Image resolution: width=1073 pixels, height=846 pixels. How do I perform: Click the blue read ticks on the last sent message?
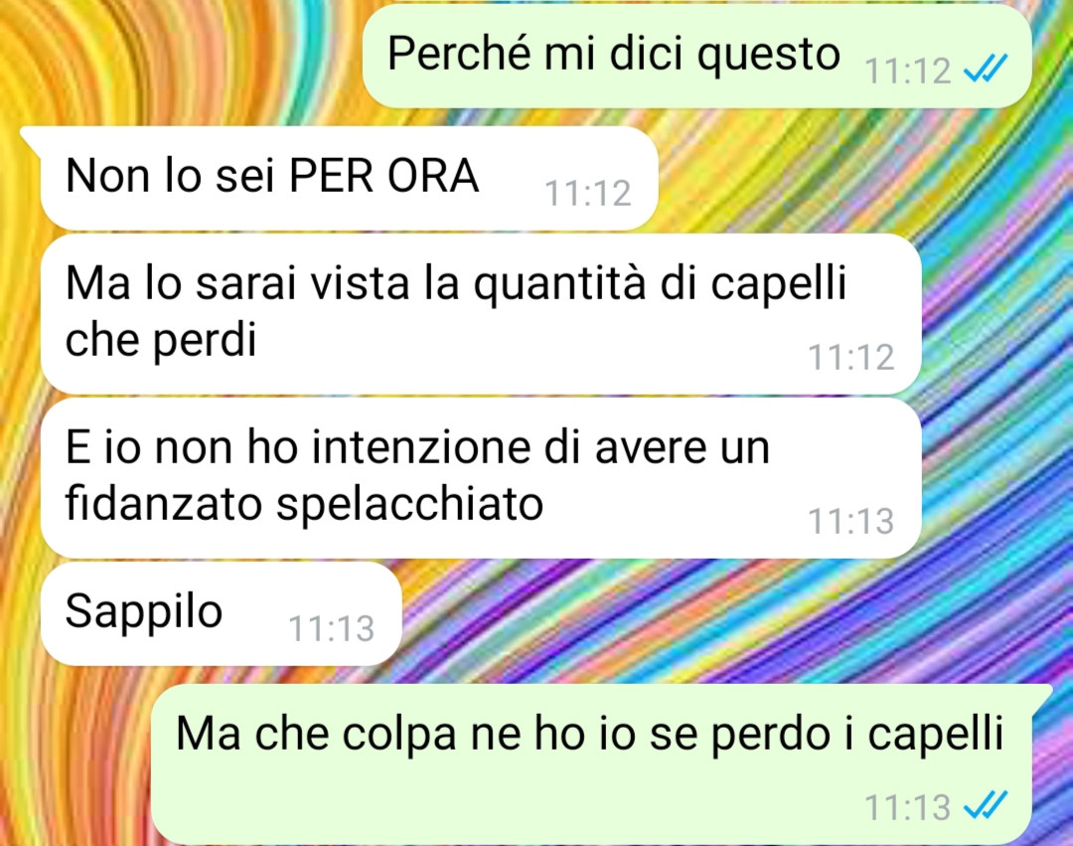(986, 805)
